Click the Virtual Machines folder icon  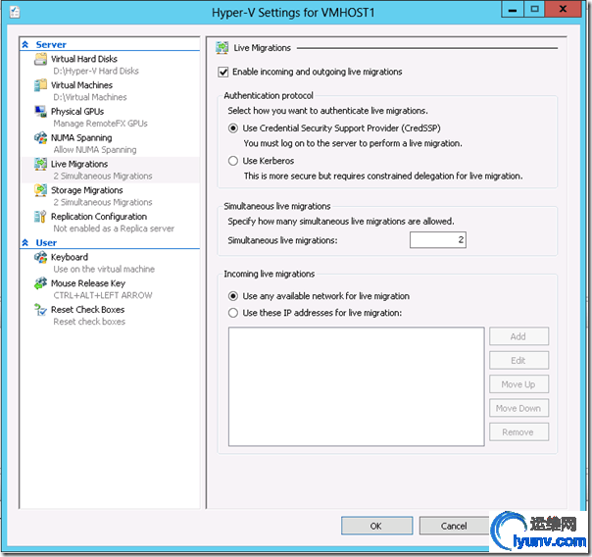(x=40, y=85)
